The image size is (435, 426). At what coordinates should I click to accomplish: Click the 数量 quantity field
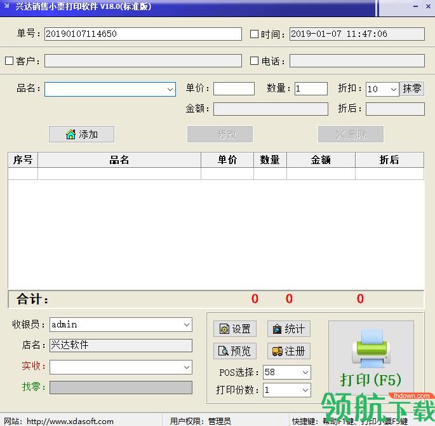(311, 88)
